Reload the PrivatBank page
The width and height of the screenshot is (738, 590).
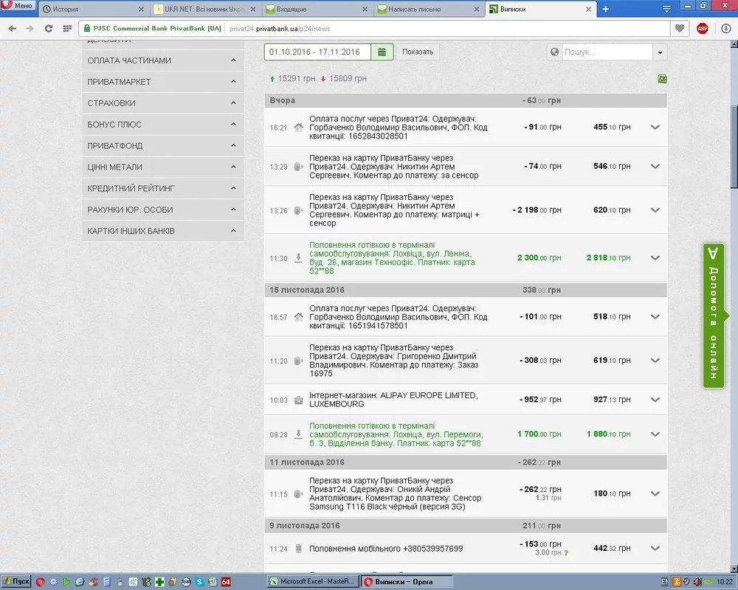49,29
